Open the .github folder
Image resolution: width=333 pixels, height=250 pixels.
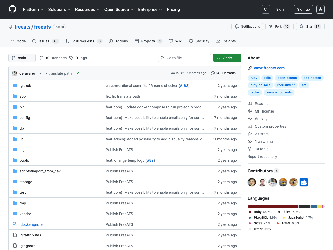25,86
